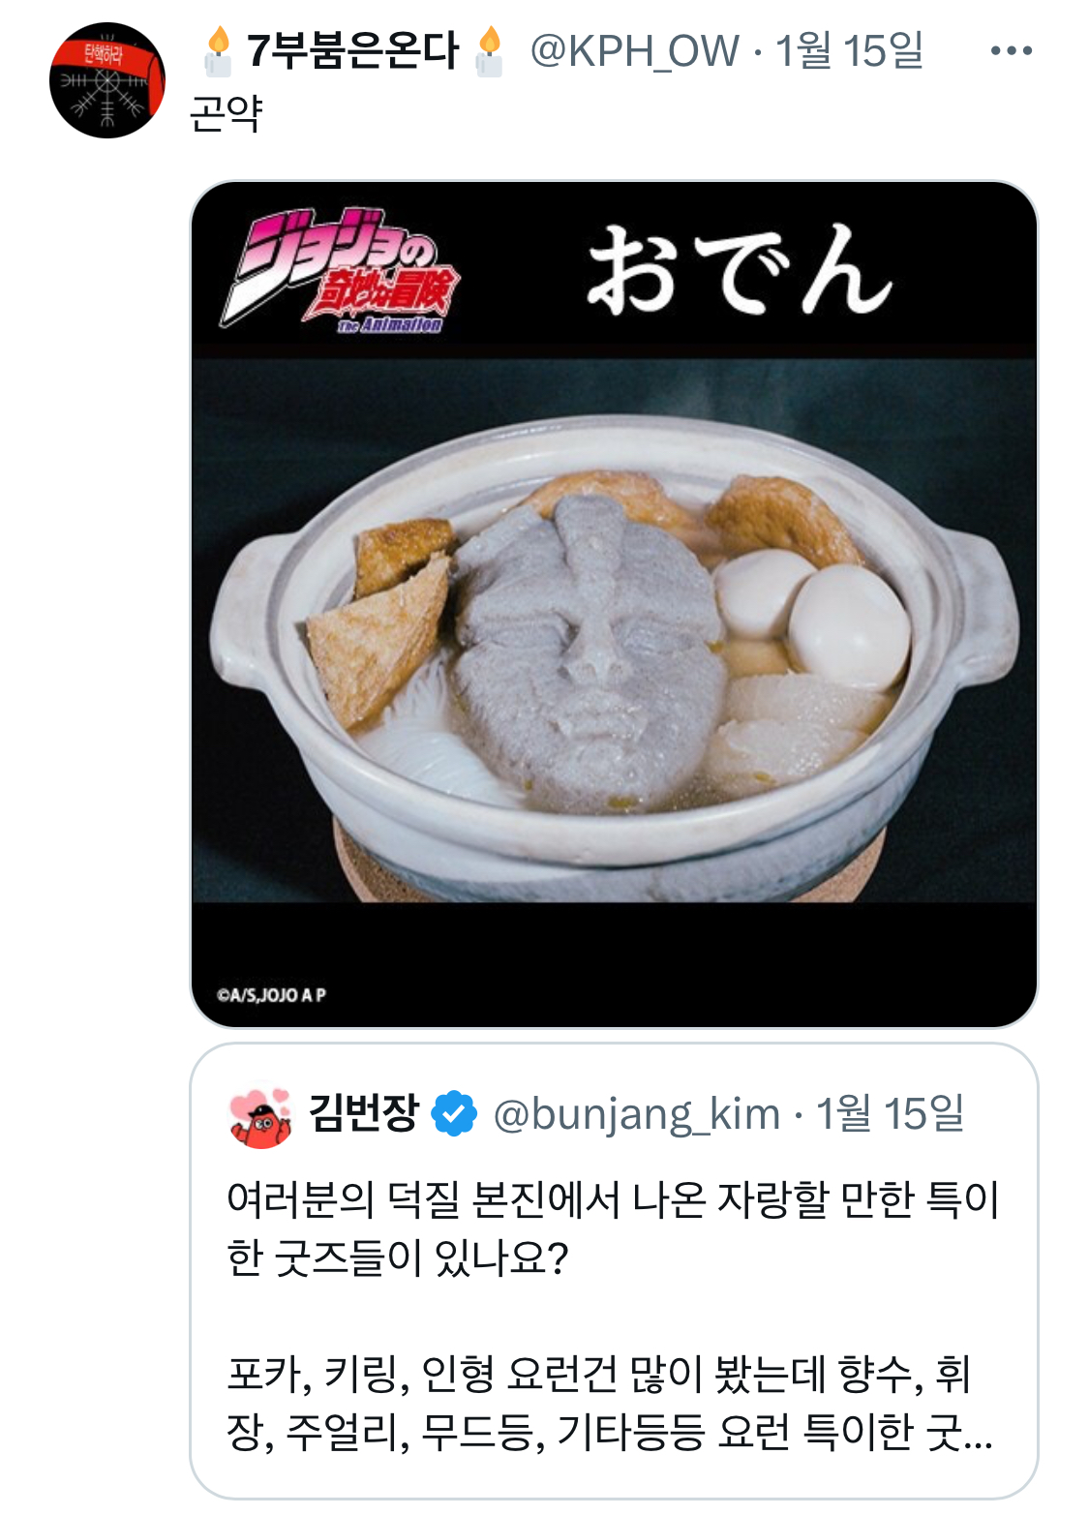Open the JoJo oden image attachment

click(x=614, y=604)
